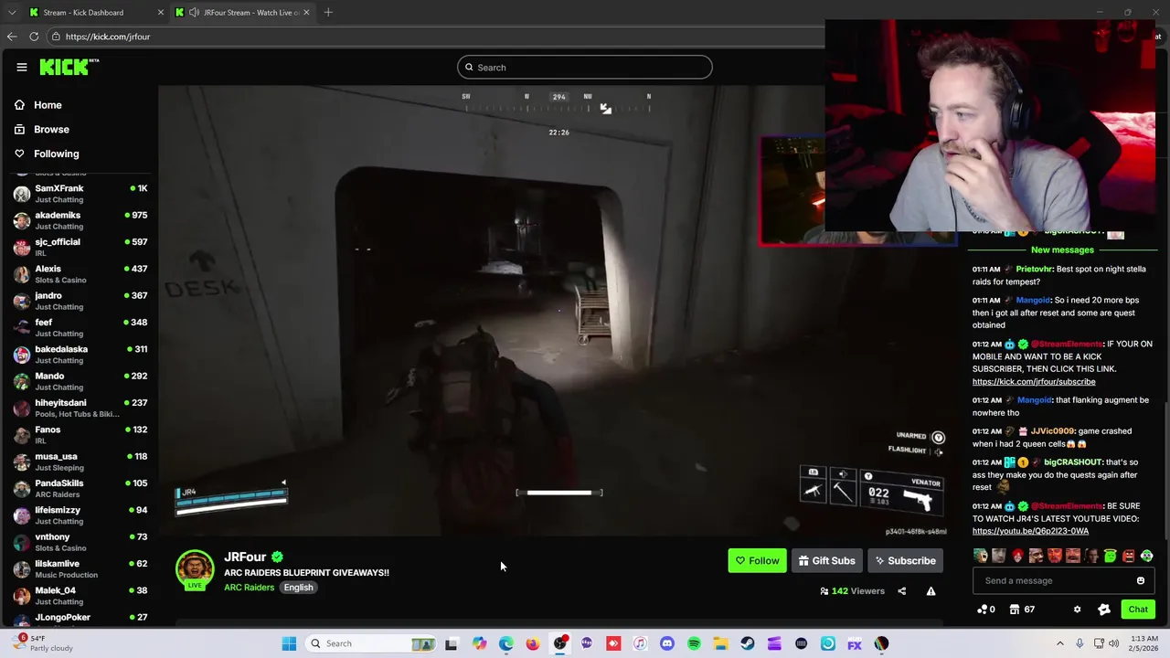This screenshot has height=658, width=1170.
Task: Open the emoji picker in chat box
Action: [1140, 580]
